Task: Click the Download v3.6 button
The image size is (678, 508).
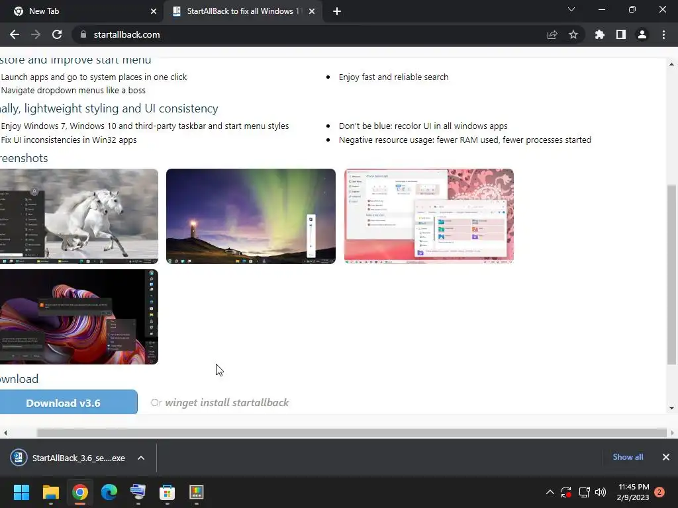Action: (x=68, y=402)
